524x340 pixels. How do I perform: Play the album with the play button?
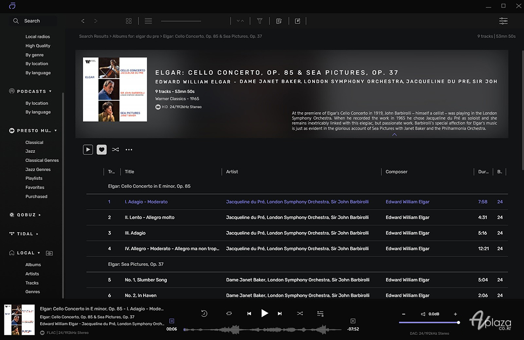click(x=88, y=149)
